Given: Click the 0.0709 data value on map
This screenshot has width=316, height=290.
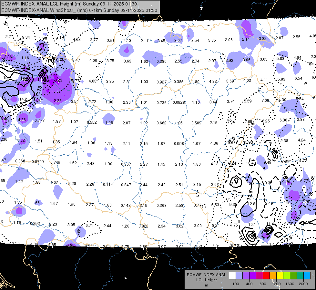Looking at the screenshot, I should (38, 162).
